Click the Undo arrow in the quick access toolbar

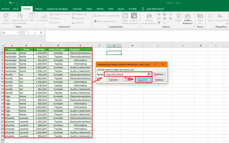click(x=10, y=3)
